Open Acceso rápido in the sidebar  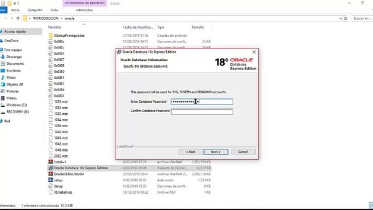tap(15, 32)
